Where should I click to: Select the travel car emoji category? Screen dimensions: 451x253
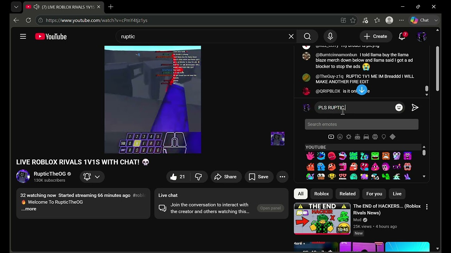click(366, 137)
